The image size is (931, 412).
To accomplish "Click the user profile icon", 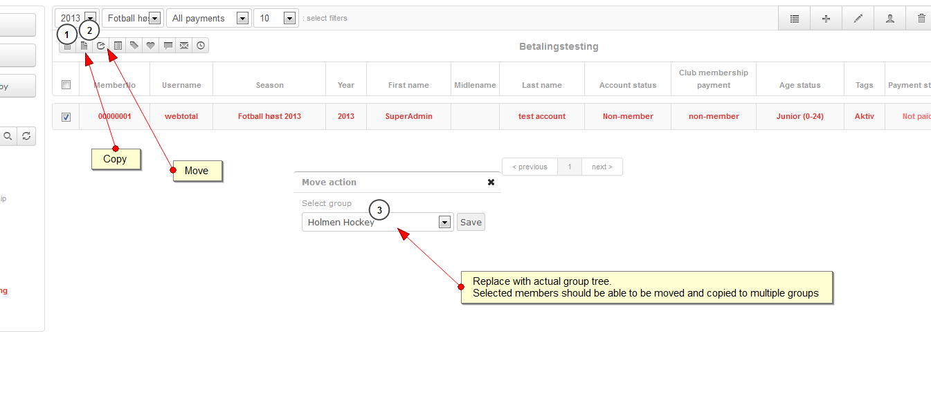I will (x=890, y=19).
